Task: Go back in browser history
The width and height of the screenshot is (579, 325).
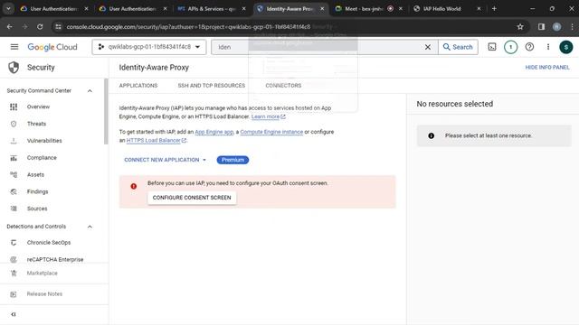Action: [10, 26]
